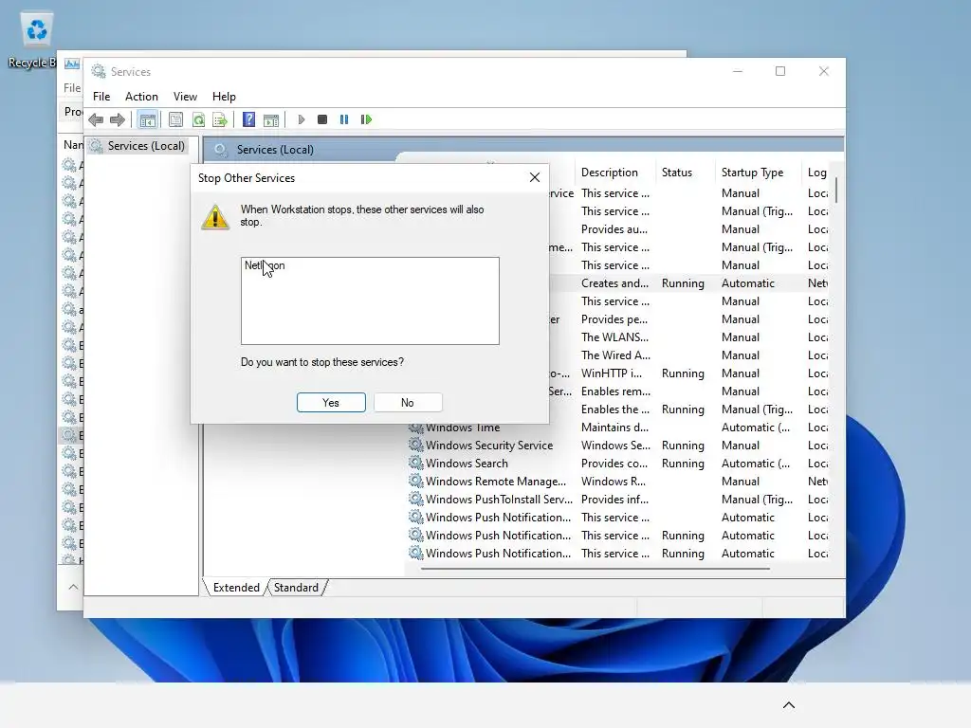Click the gear icon beside Windows Security Service
Screen dimensions: 971x728
point(416,445)
